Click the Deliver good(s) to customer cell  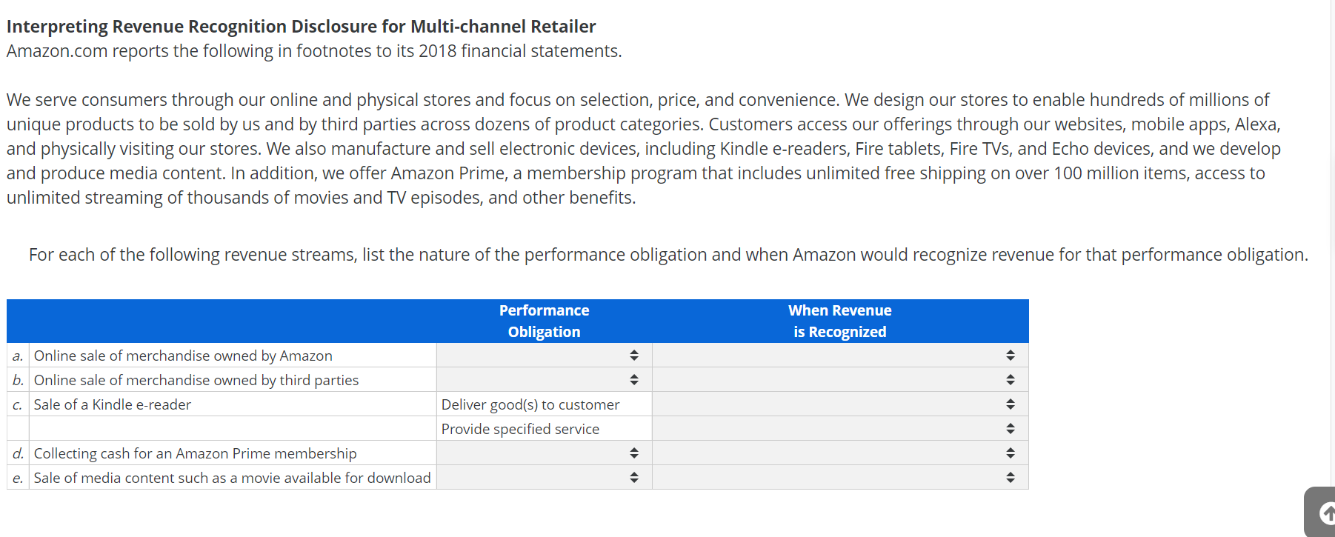(x=530, y=404)
